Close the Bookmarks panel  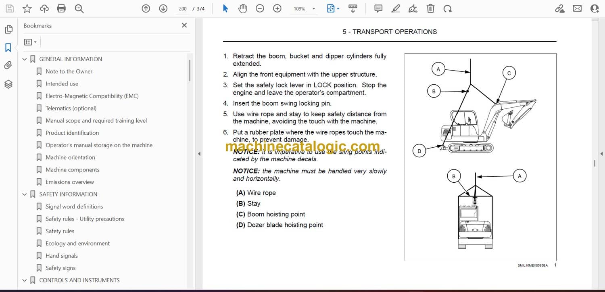184,25
